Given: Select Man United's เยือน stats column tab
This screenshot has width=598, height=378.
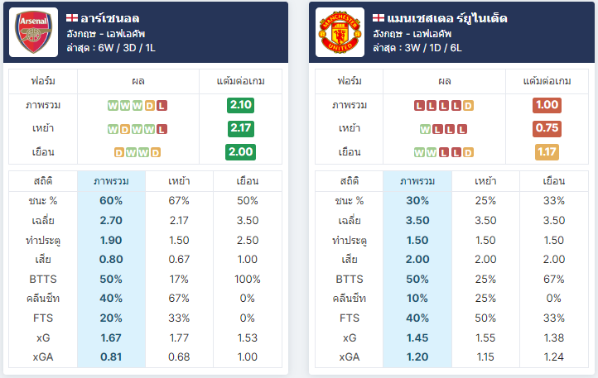Looking at the screenshot, I should click(554, 181).
